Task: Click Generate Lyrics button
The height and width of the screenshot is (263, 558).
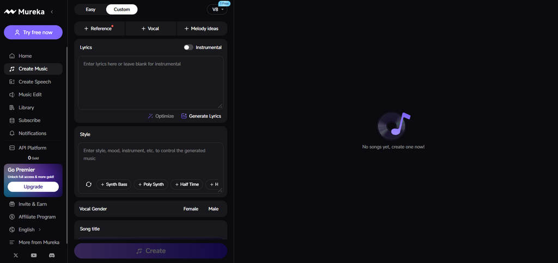Action: click(201, 116)
